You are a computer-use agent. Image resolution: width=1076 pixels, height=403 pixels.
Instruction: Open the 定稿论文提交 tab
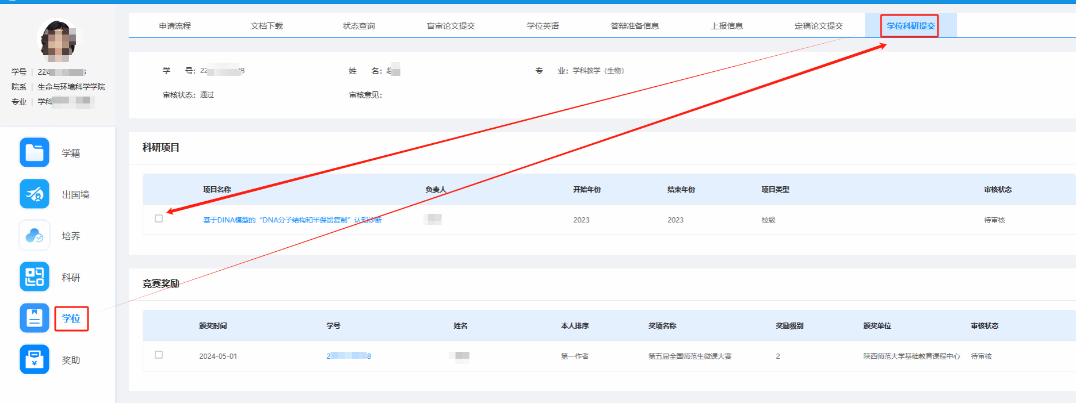coord(819,26)
